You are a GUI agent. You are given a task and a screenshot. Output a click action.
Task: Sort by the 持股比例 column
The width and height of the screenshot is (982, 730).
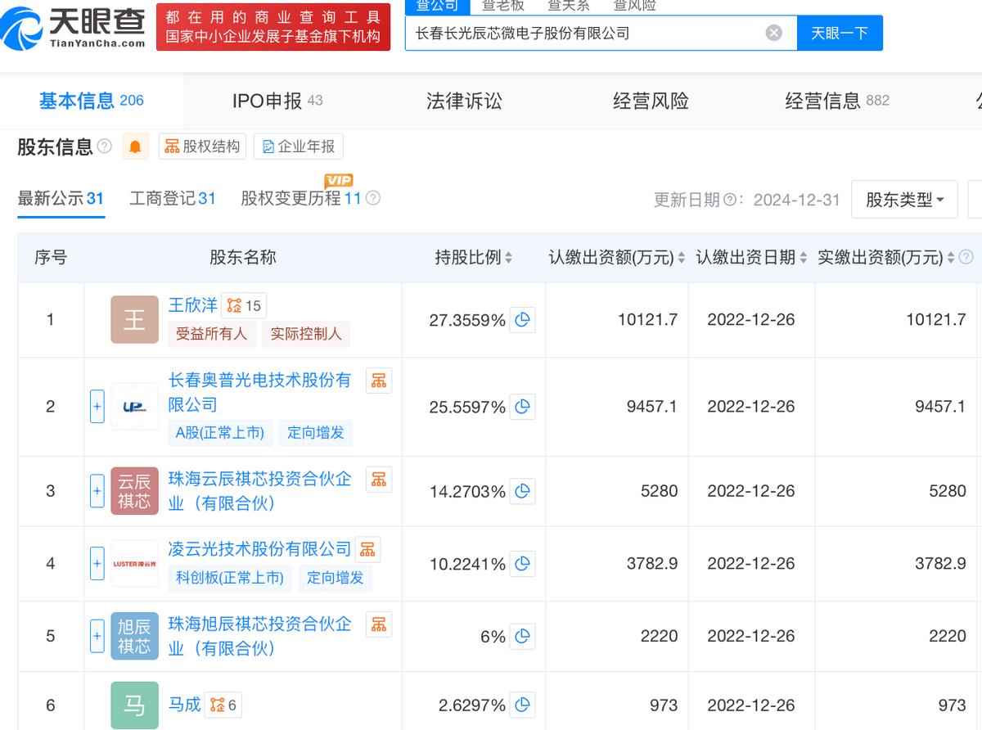[509, 257]
